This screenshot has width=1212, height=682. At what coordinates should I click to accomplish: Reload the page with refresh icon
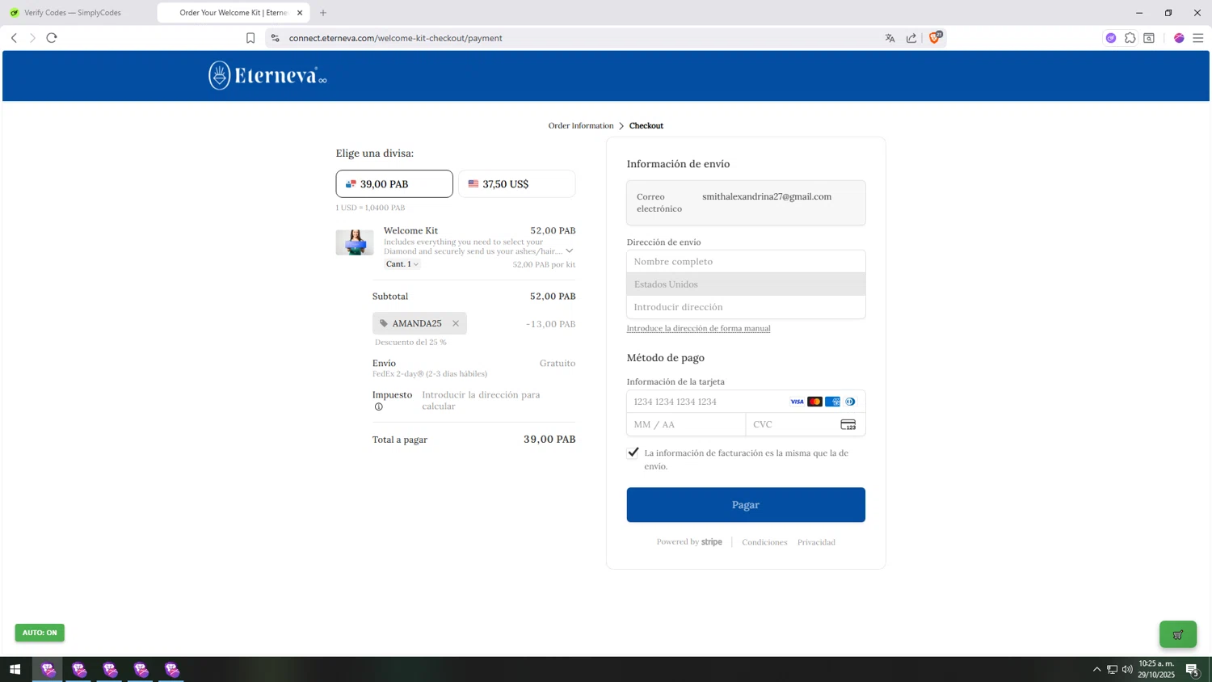pyautogui.click(x=52, y=38)
